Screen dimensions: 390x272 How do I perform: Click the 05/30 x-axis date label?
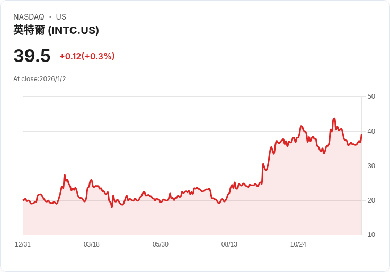pyautogui.click(x=161, y=244)
